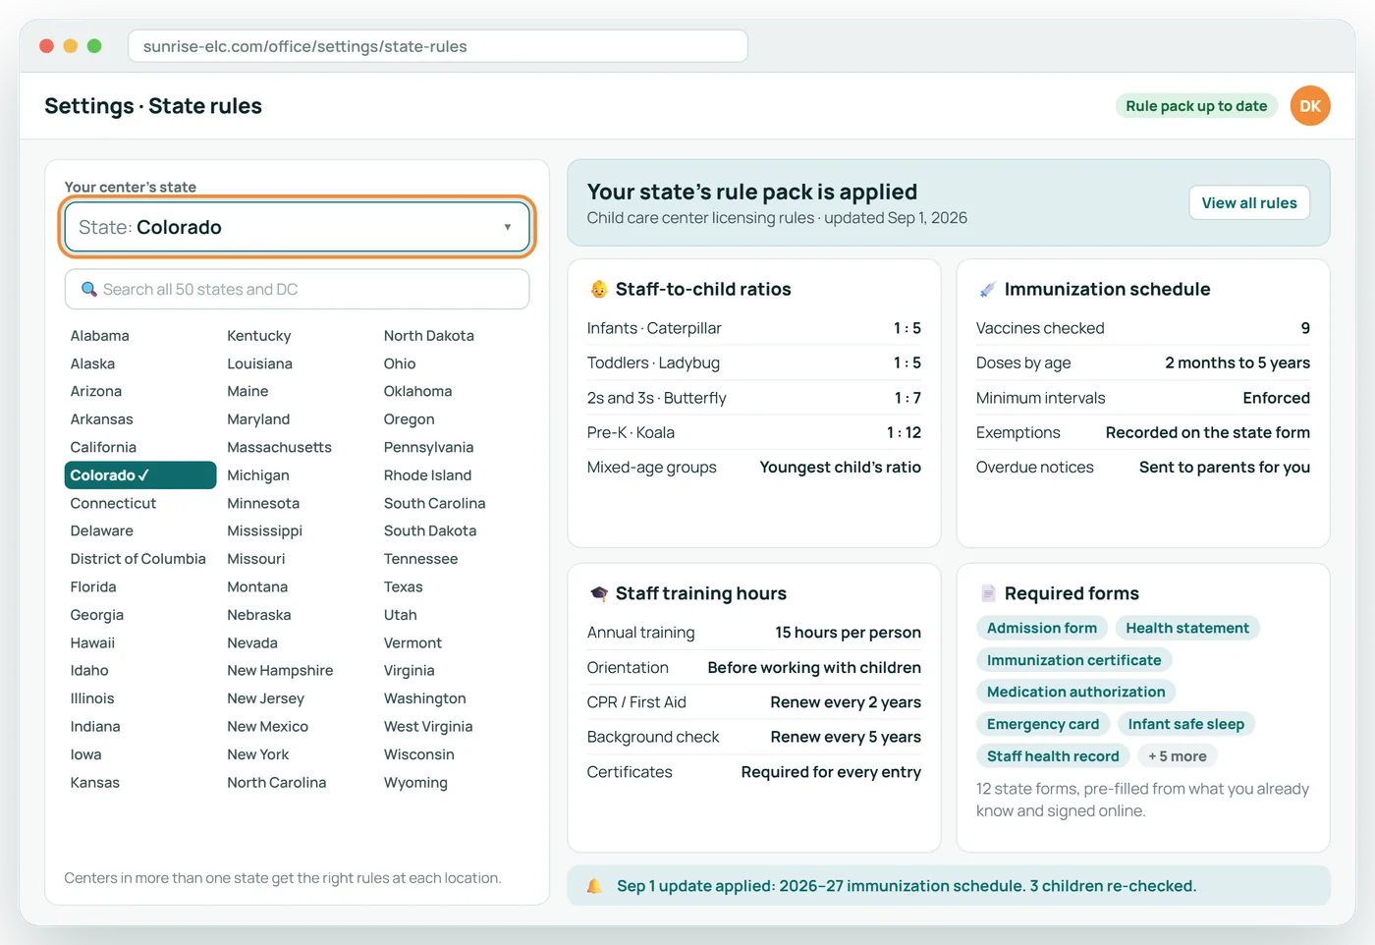Pick Massachusetts in the state list
Viewport: 1375px width, 945px height.
click(279, 447)
